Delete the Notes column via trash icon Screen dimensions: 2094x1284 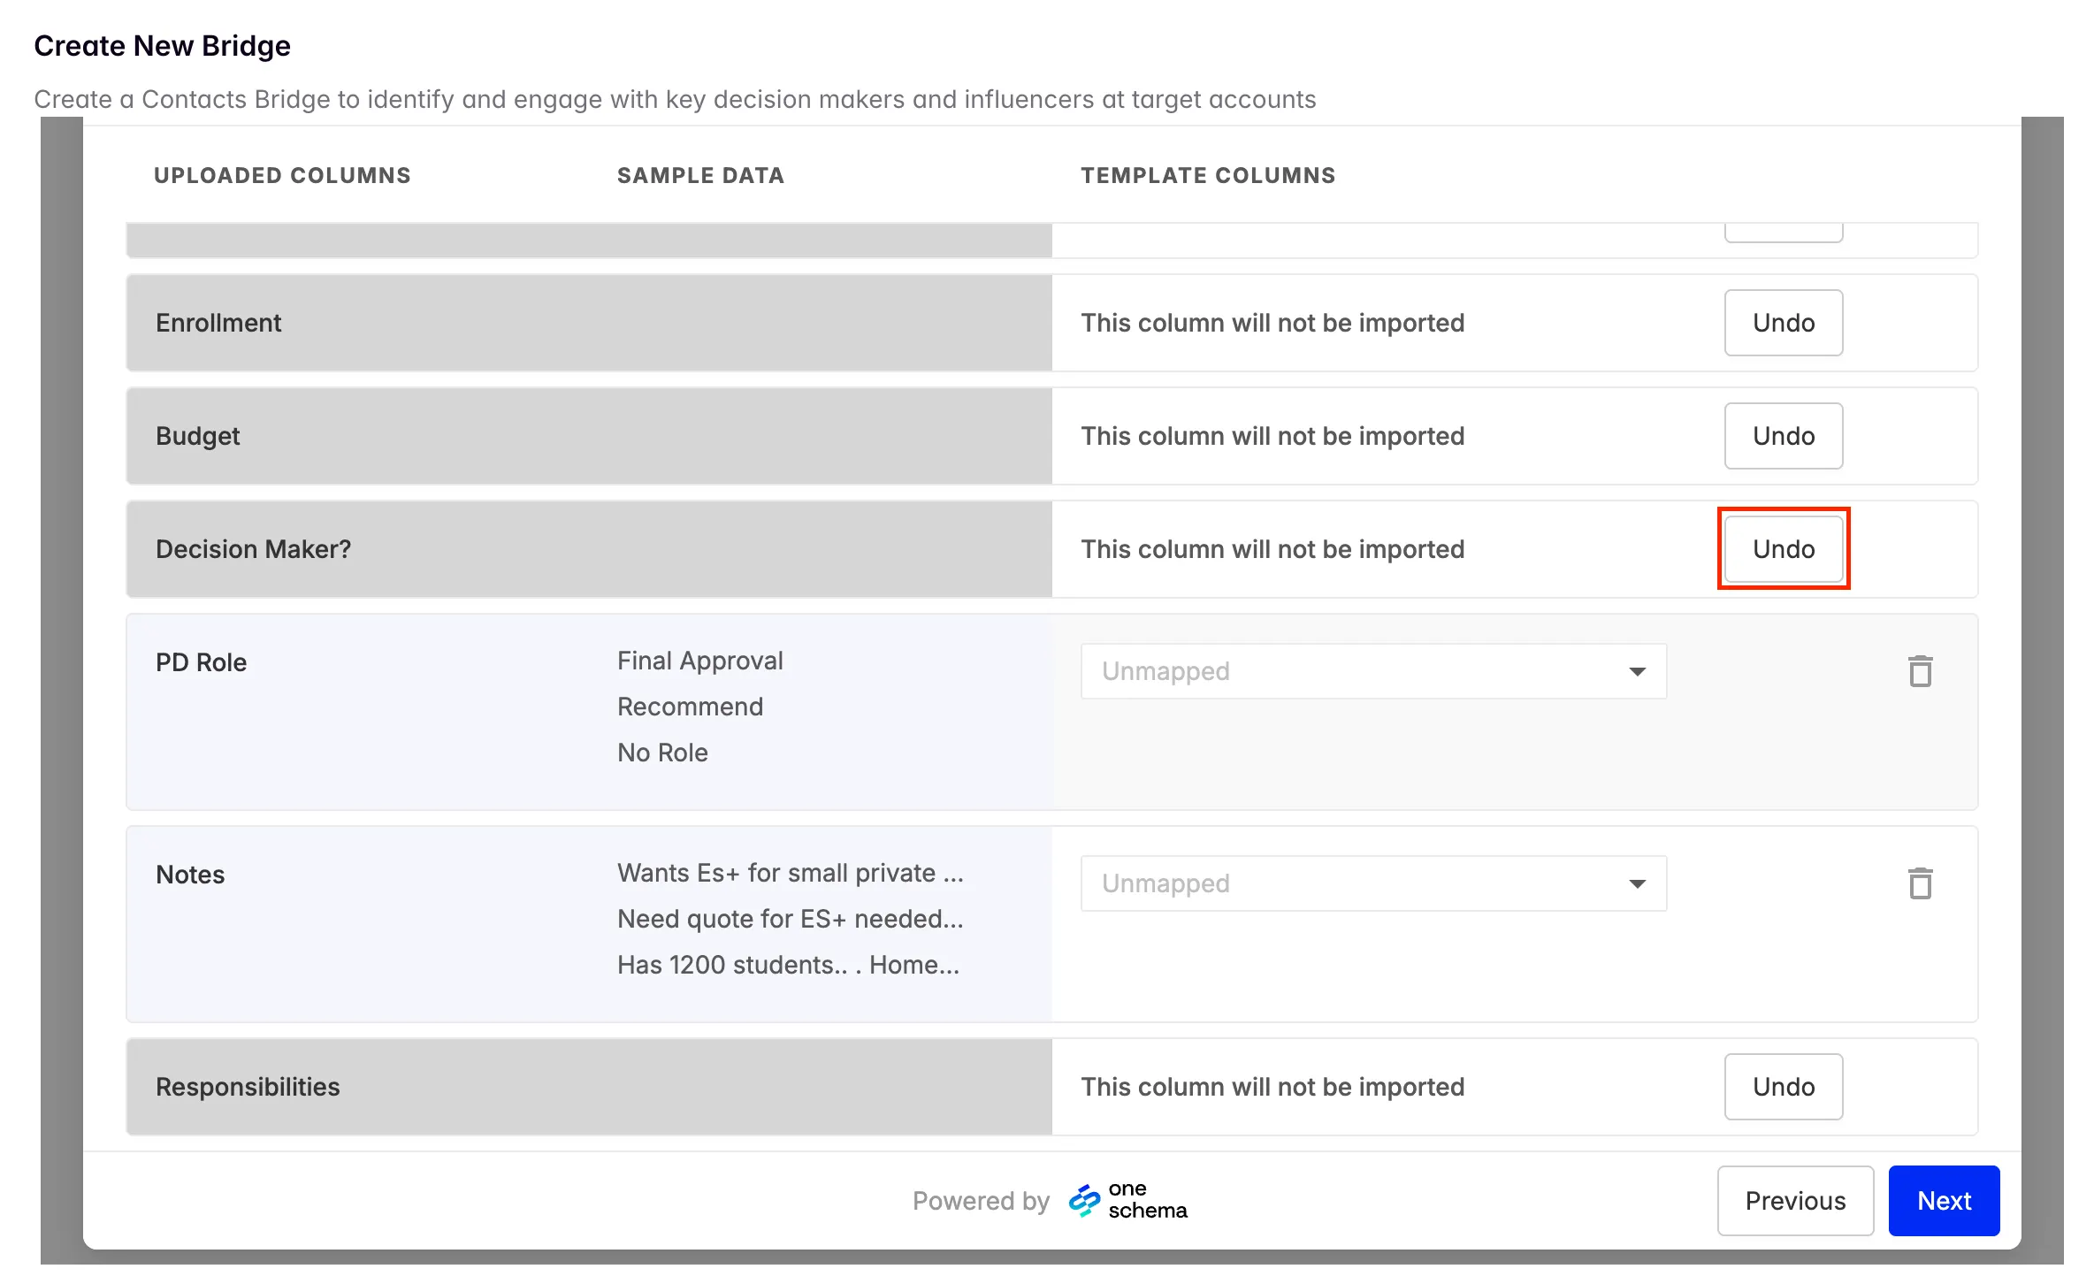(1920, 883)
